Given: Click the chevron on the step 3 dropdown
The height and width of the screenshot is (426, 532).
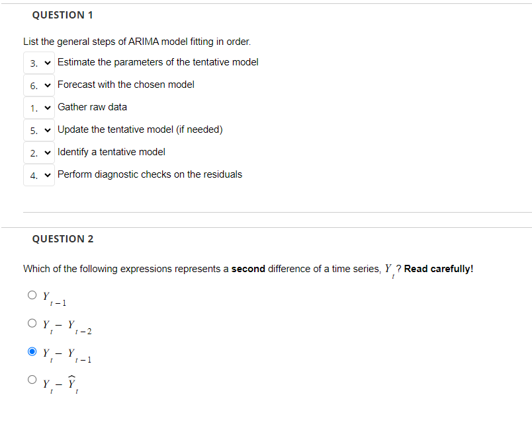Looking at the screenshot, I should coord(46,62).
